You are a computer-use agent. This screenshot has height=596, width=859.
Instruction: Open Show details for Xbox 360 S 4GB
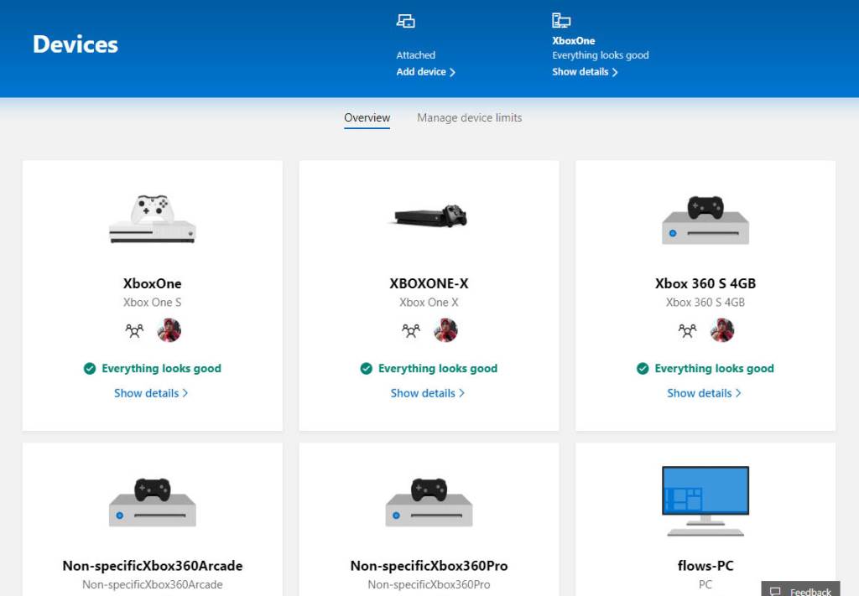point(704,393)
